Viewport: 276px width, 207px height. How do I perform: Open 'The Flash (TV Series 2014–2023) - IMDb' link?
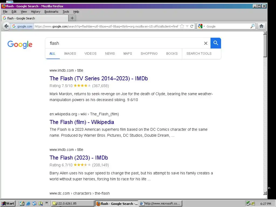[99, 78]
